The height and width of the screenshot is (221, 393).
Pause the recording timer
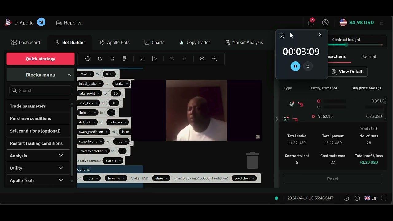(x=295, y=66)
